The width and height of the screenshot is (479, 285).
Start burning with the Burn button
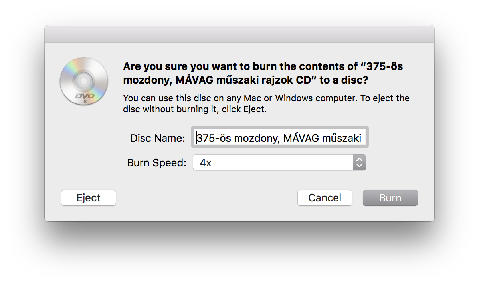pos(390,198)
